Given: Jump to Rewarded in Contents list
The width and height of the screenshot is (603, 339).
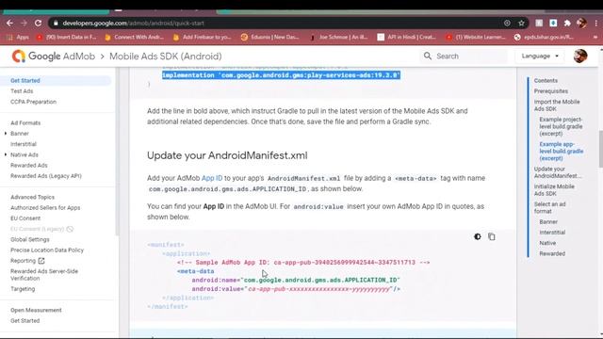Looking at the screenshot, I should (x=552, y=253).
